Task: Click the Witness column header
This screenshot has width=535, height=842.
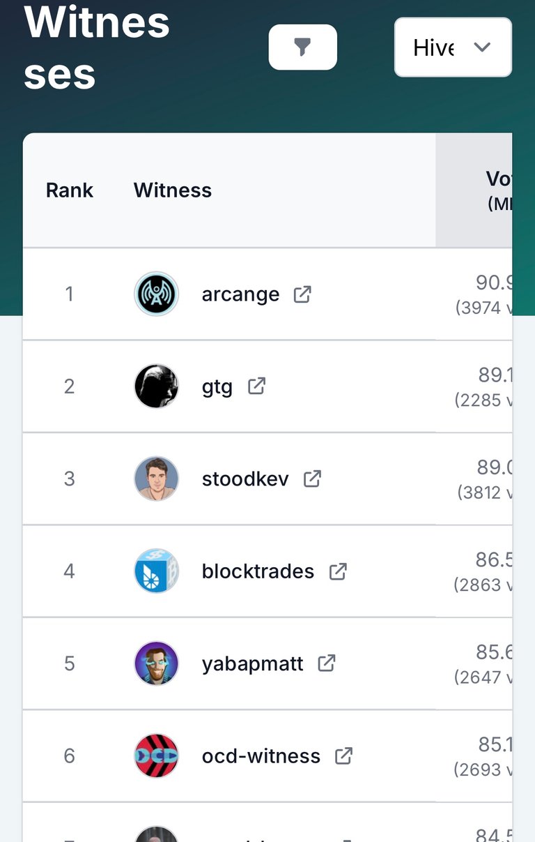Action: 173,190
